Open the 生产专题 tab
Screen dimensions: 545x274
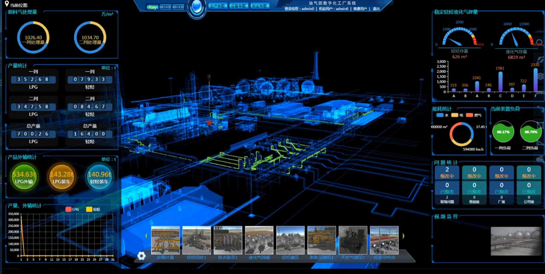pos(217,6)
